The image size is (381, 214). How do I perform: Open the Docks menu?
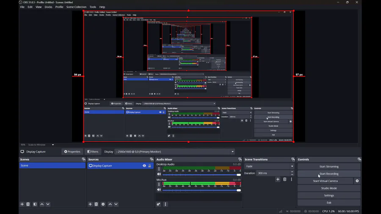48,7
